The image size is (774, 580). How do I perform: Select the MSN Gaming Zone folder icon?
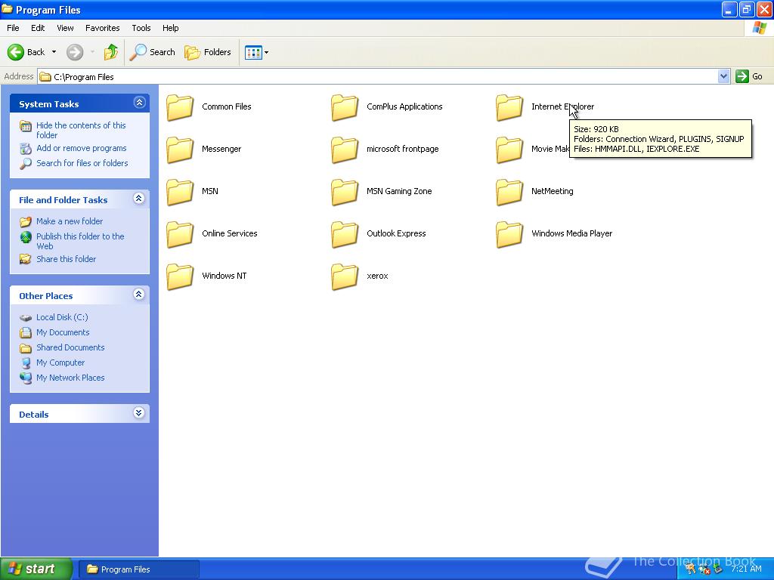[345, 193]
